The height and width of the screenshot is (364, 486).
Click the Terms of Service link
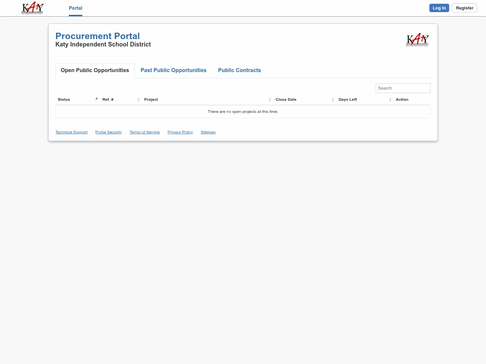pos(144,132)
